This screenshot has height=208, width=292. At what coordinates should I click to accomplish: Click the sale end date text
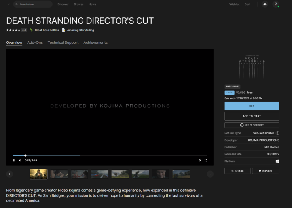coord(243,98)
